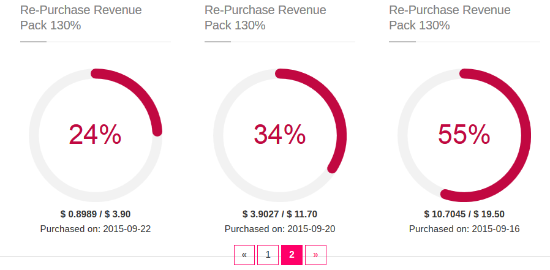Click the $ 3.9027 / $ 11.70 amount

pyautogui.click(x=280, y=214)
